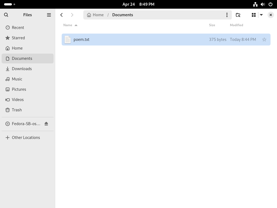This screenshot has width=277, height=208.
Task: Click the Documents breadcrumb
Action: pos(123,15)
